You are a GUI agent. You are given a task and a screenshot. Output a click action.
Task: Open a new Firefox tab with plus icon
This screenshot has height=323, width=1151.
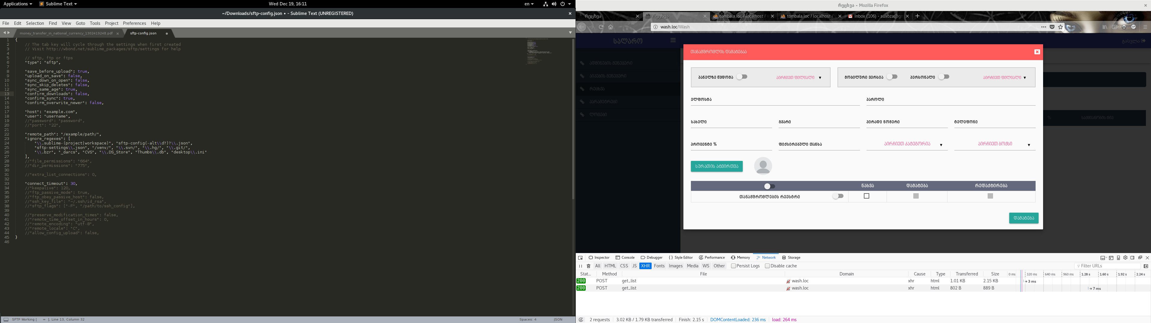point(917,16)
